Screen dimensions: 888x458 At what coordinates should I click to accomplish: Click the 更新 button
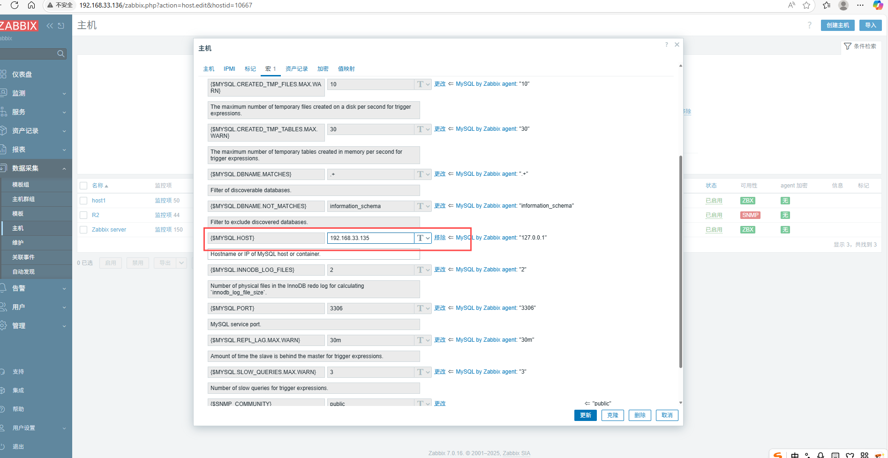point(586,415)
